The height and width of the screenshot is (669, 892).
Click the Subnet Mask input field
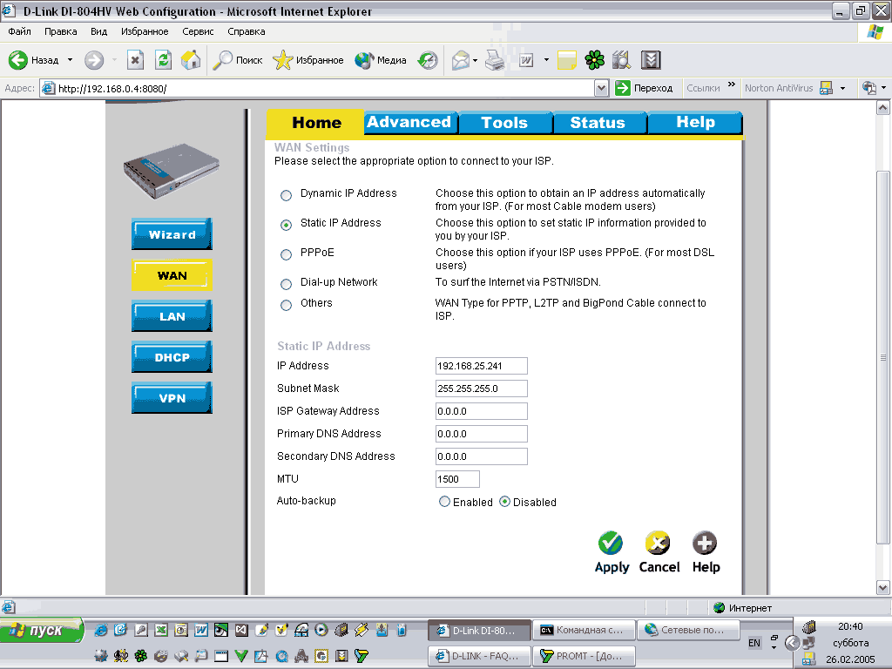click(x=481, y=389)
